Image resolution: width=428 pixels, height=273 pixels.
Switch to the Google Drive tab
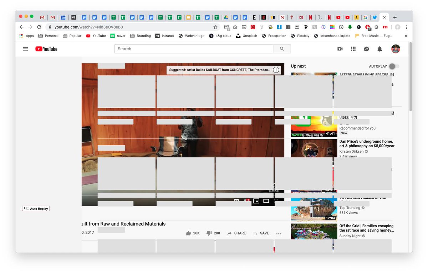[226, 17]
